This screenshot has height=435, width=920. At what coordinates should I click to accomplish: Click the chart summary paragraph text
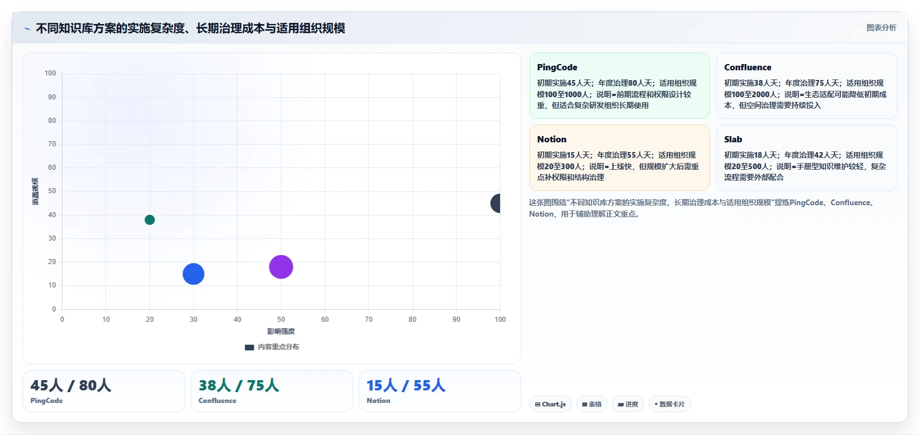(702, 208)
